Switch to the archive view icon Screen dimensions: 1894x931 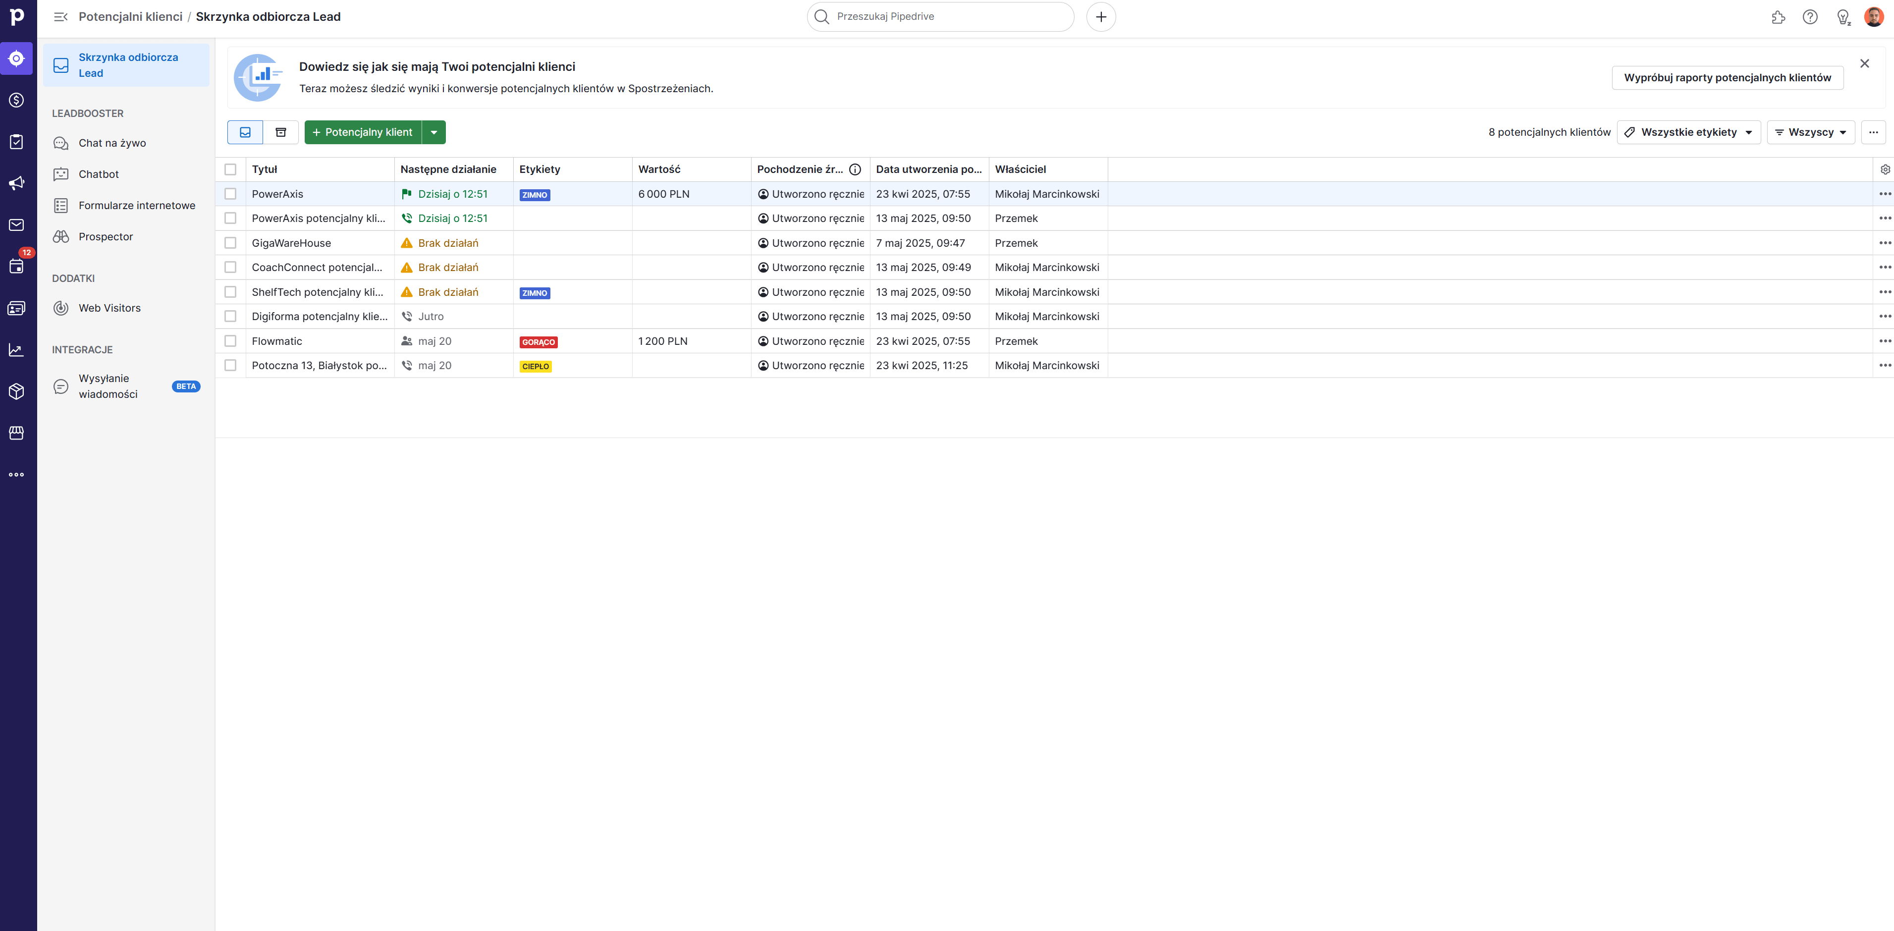click(x=281, y=132)
